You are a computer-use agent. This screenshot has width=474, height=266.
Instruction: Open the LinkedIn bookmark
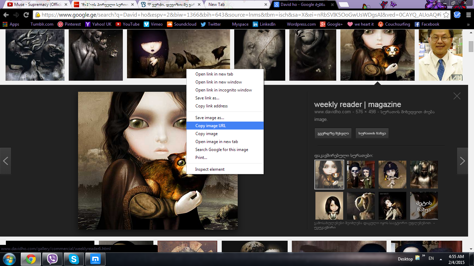tap(264, 24)
